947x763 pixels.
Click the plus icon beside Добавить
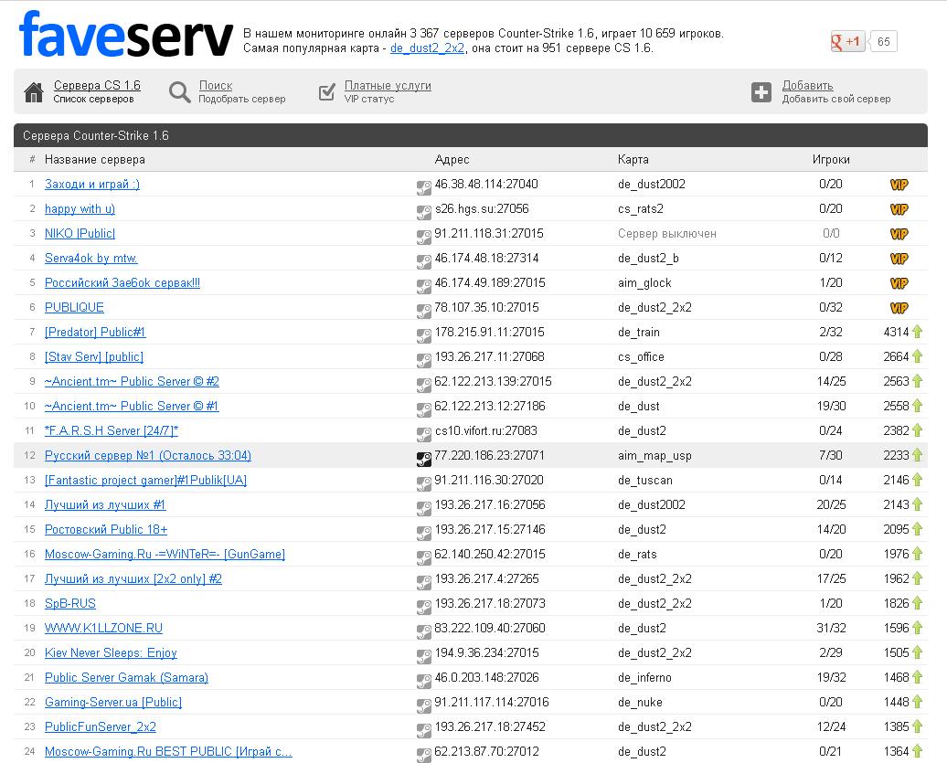coord(761,92)
